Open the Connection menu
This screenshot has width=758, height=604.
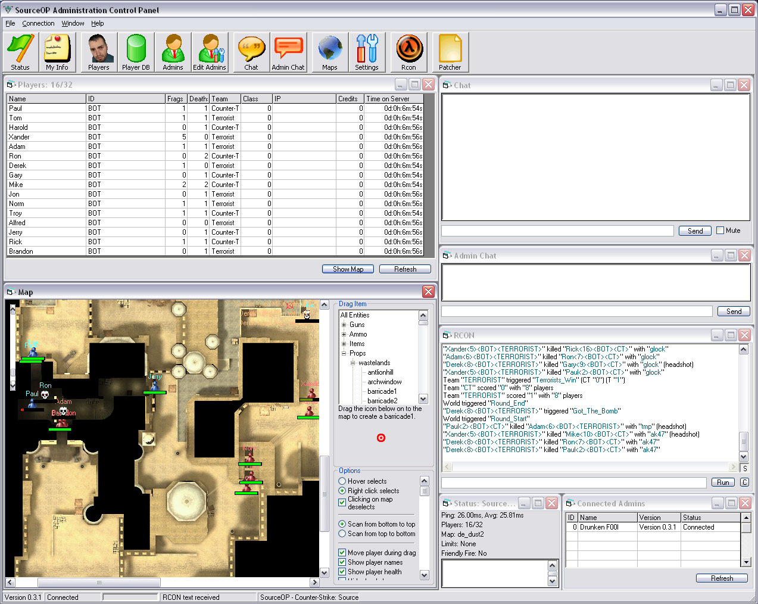(38, 23)
